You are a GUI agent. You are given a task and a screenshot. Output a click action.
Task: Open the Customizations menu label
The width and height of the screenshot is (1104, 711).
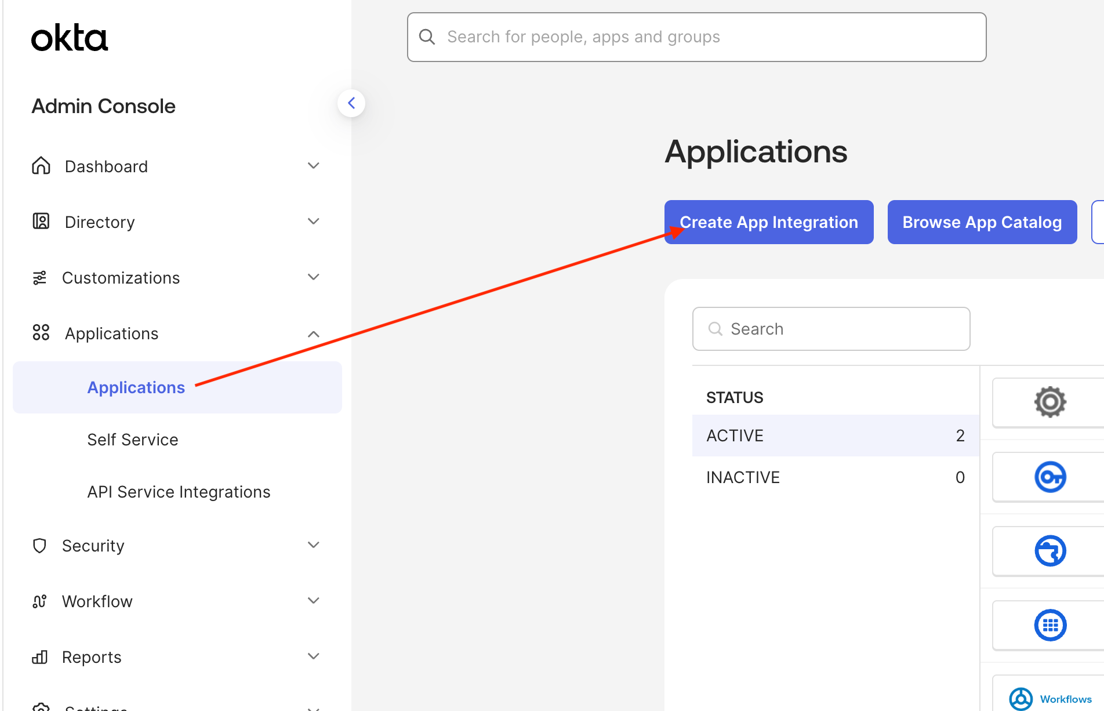pyautogui.click(x=121, y=278)
